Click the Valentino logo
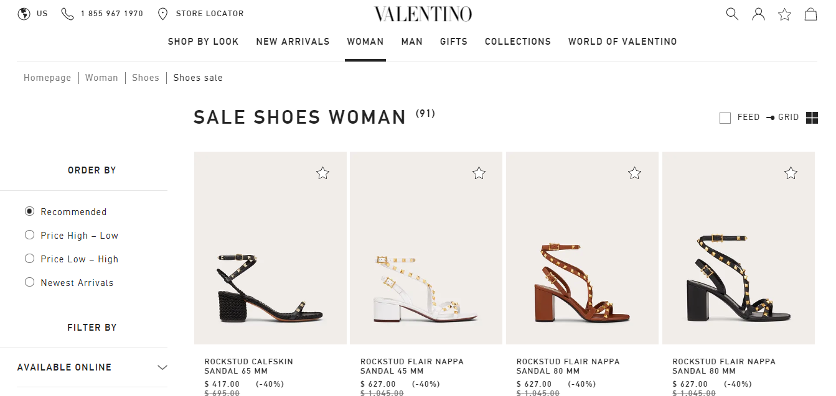This screenshot has width=836, height=396. tap(423, 14)
